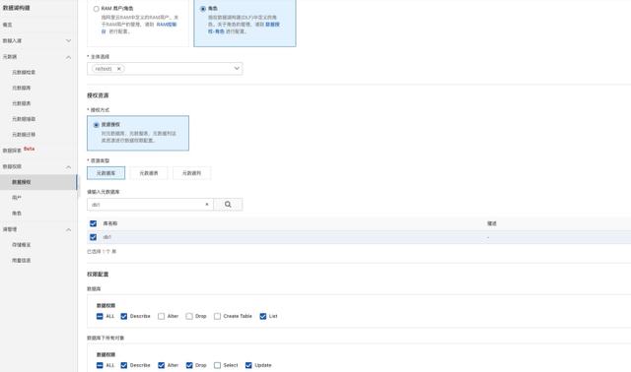This screenshot has height=372, width=631.
Task: Open the 数据探索 Beta sidebar item
Action: [x=19, y=150]
